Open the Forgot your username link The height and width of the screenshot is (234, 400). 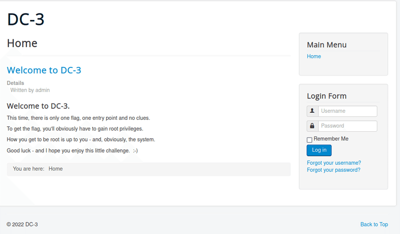[x=334, y=163]
